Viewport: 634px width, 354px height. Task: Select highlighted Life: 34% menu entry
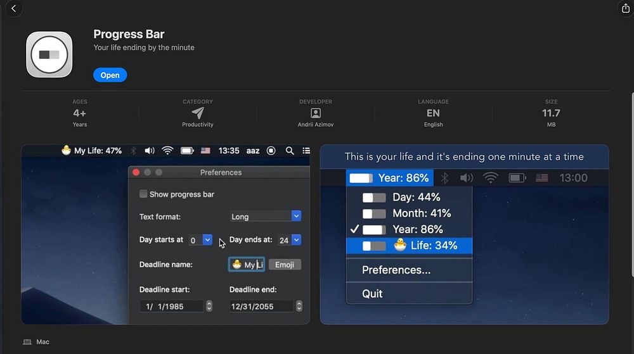(409, 246)
